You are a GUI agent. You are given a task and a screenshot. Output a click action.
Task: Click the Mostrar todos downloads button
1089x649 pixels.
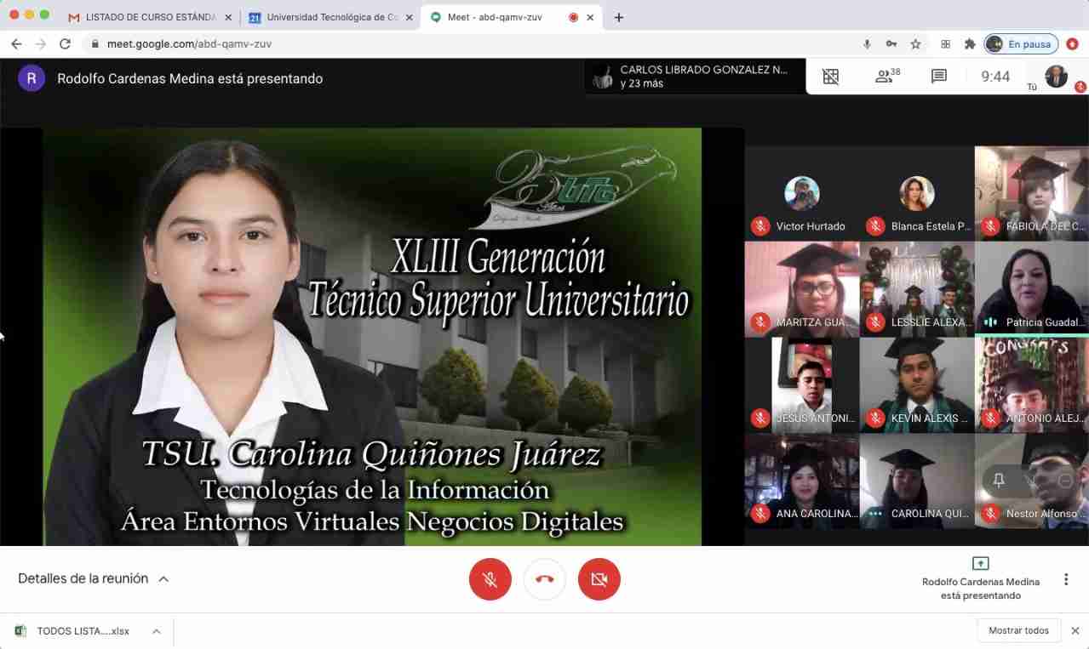(x=1018, y=630)
